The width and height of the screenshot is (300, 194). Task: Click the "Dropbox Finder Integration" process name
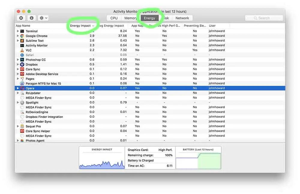point(44,117)
